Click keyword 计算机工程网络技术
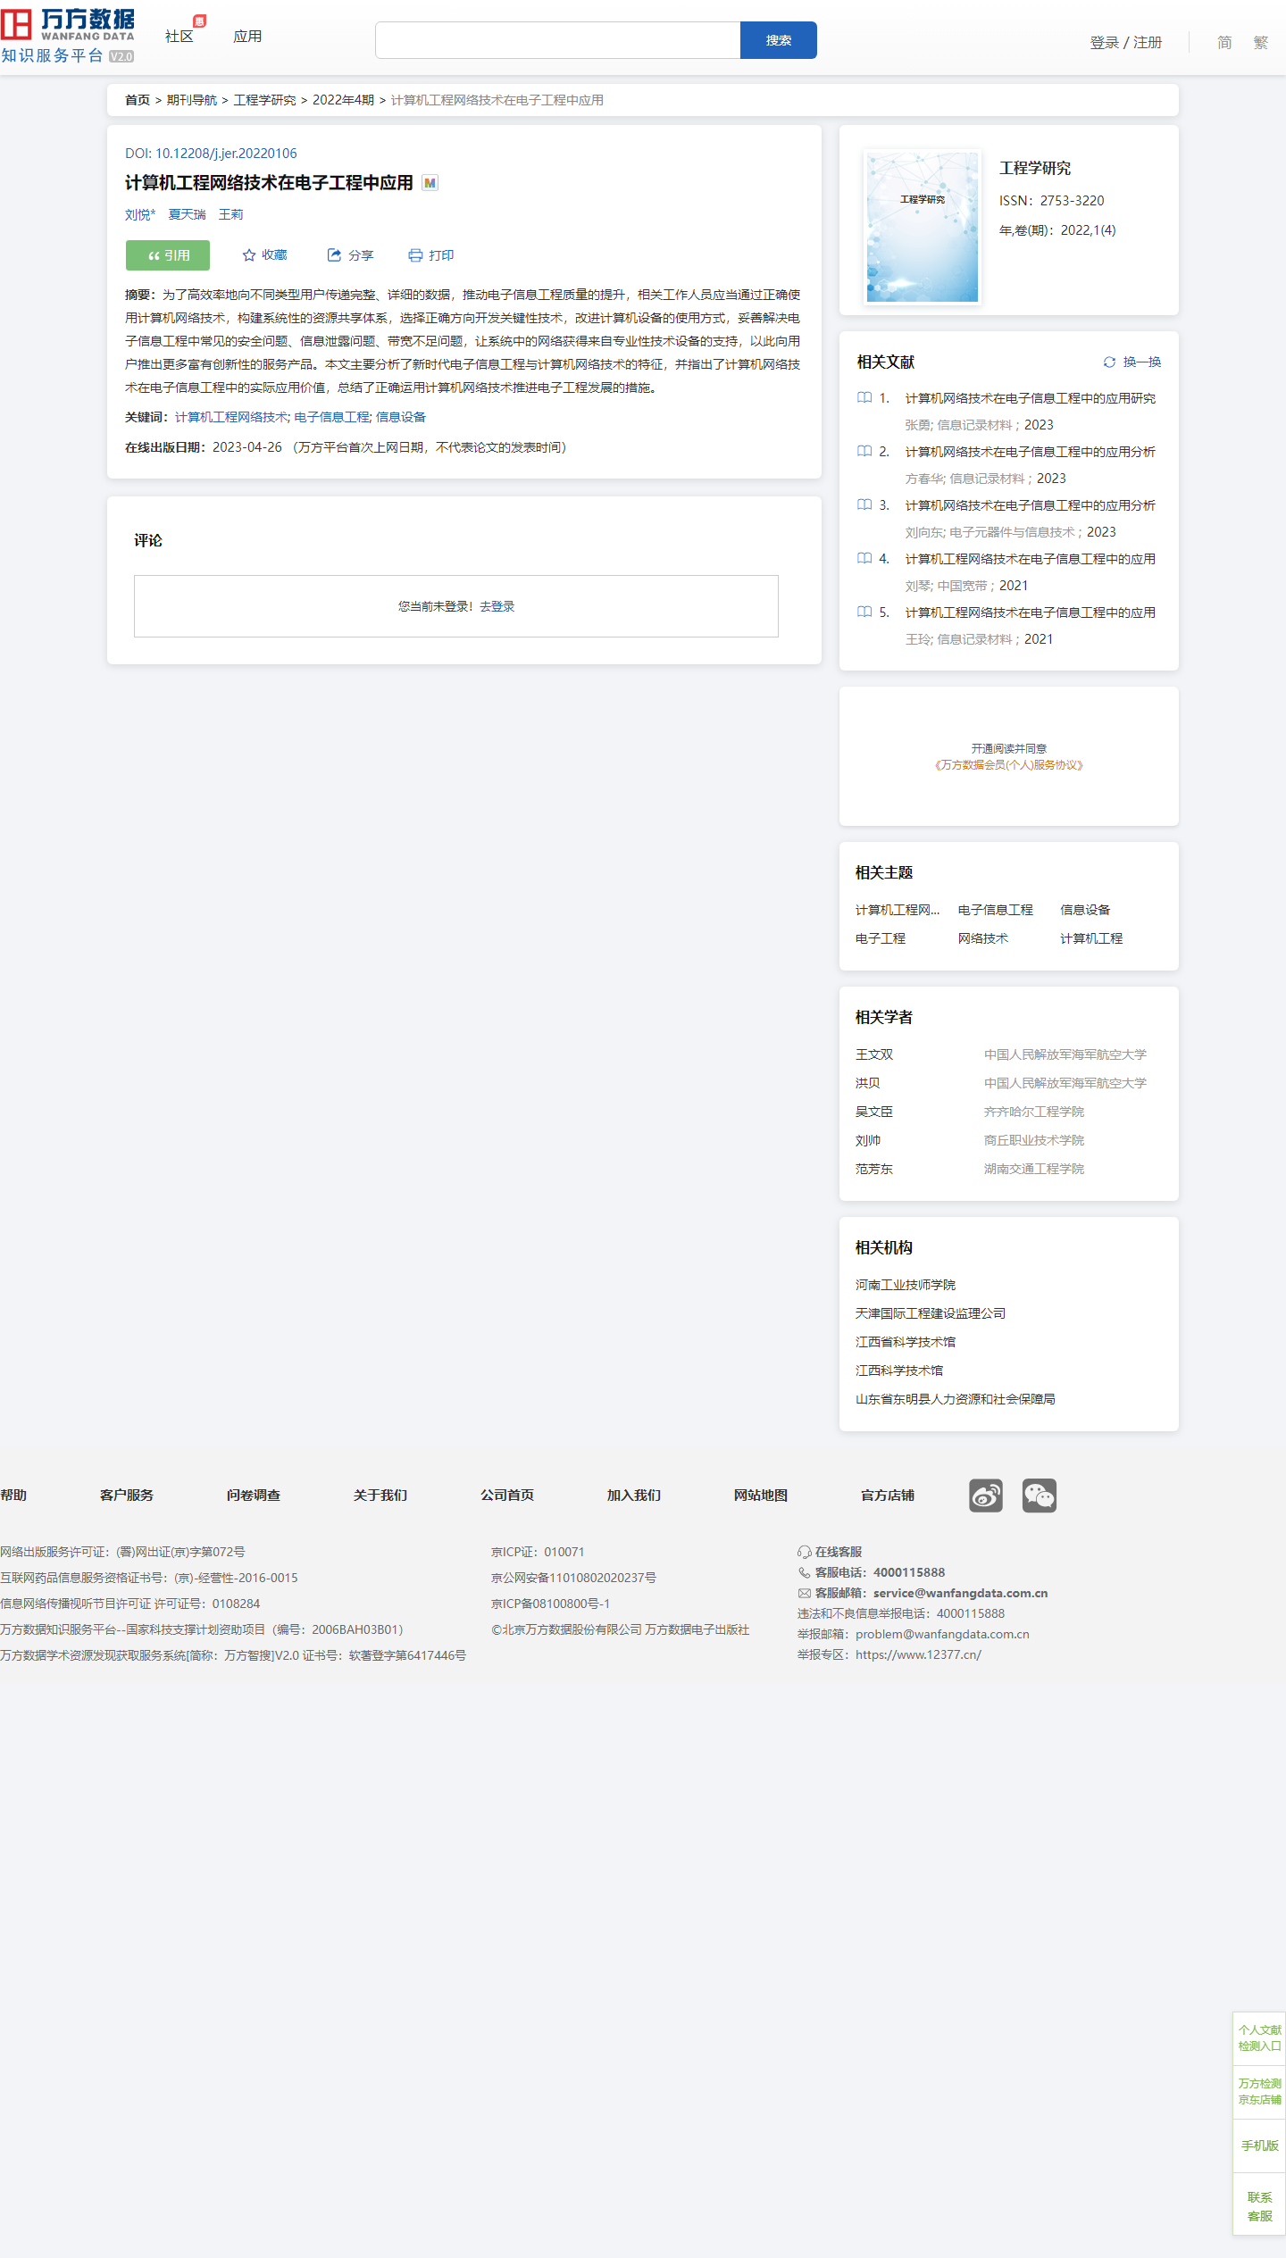 [231, 417]
